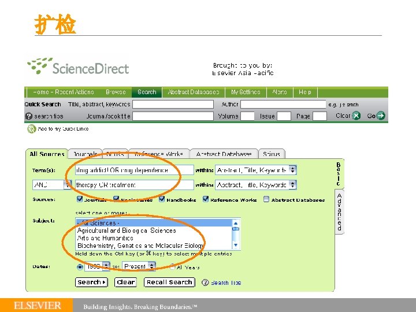Switch to the Basic search side tab

point(338,174)
